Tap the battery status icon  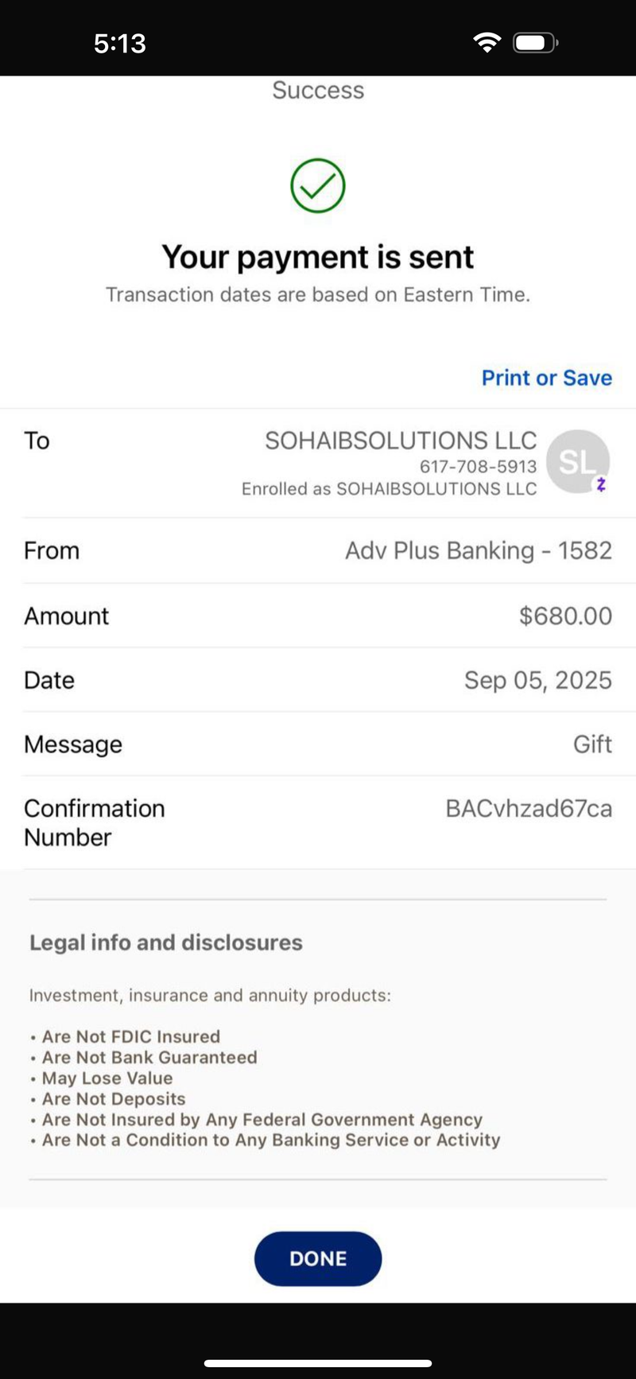[x=536, y=43]
